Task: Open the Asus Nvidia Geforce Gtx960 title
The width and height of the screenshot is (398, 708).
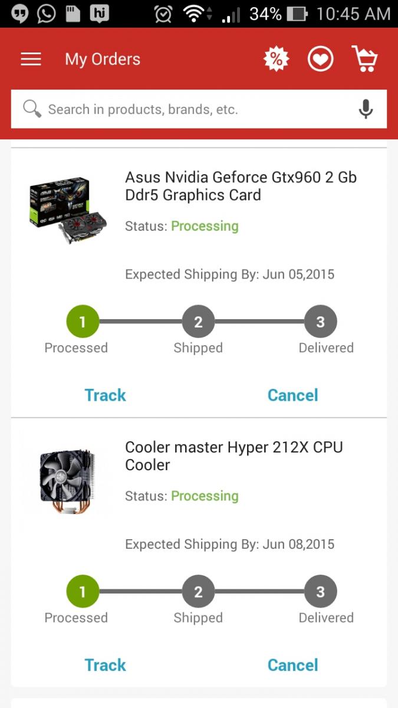Action: coord(241,186)
